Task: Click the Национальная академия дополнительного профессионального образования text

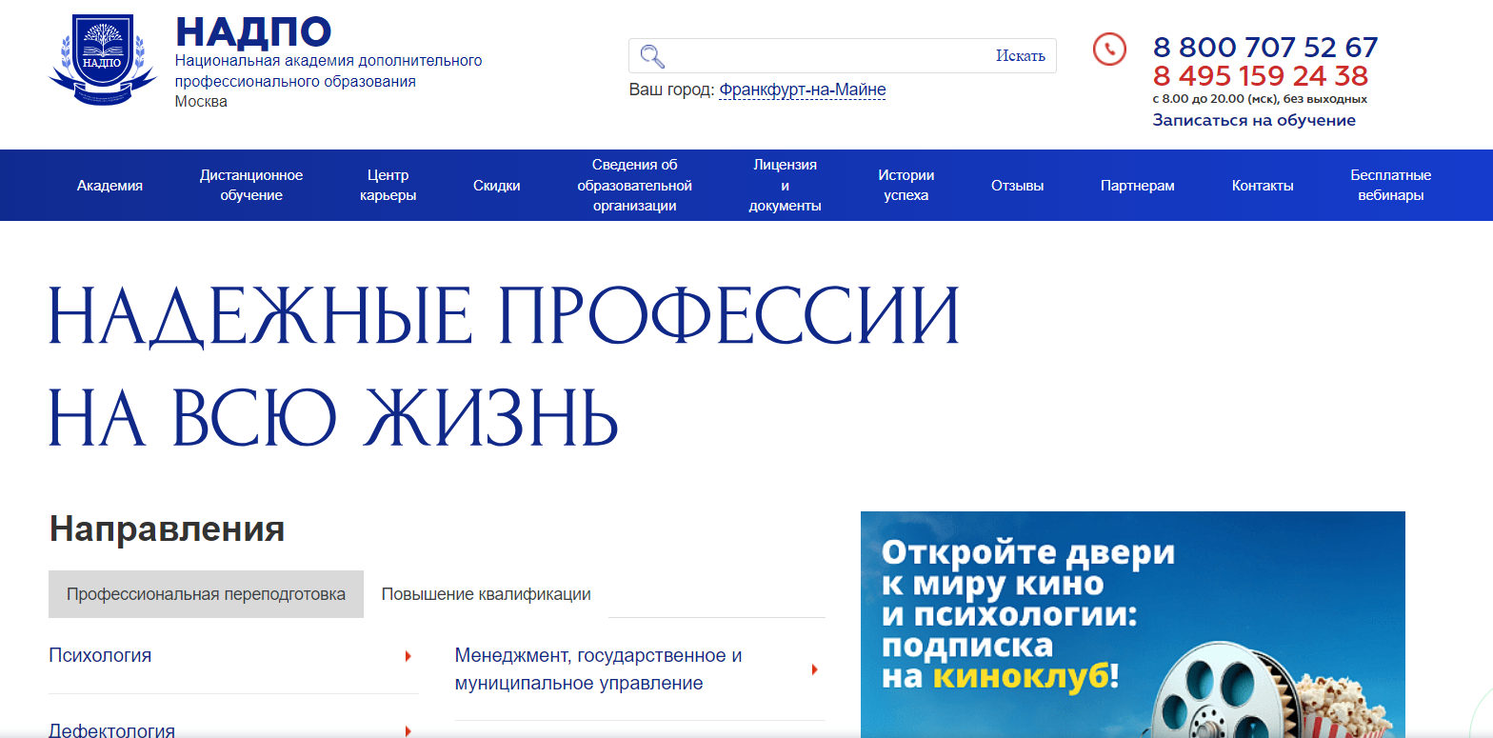Action: (x=328, y=71)
